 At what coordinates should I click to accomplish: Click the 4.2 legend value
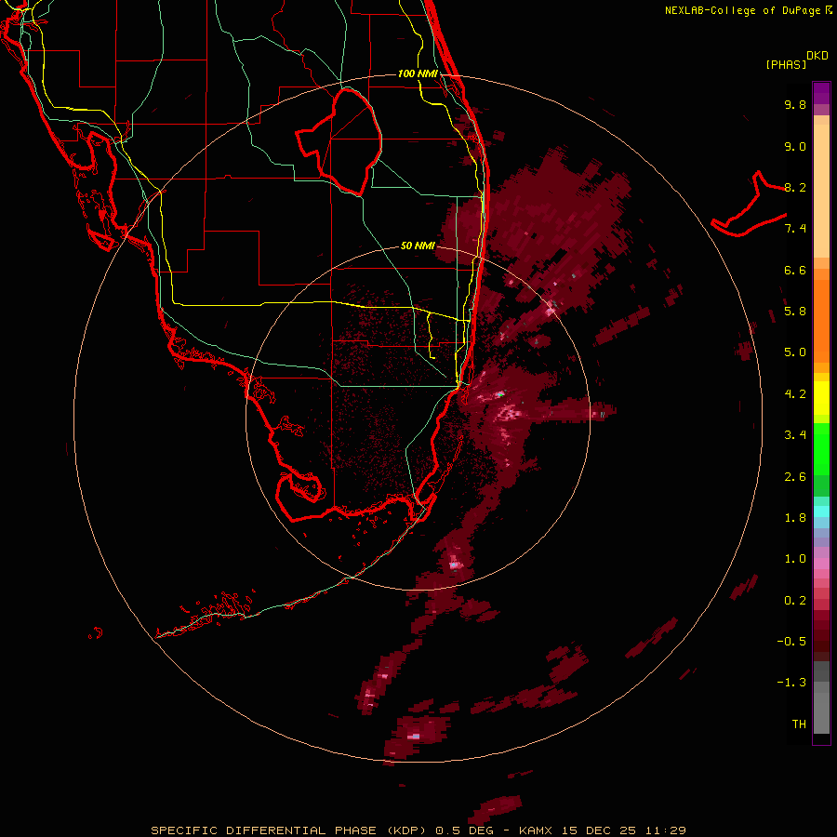[x=795, y=394]
